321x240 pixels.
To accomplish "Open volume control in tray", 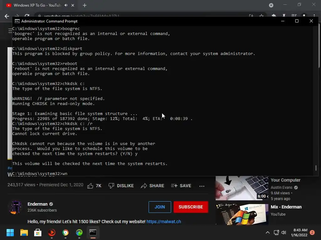I will pyautogui.click(x=284, y=232).
